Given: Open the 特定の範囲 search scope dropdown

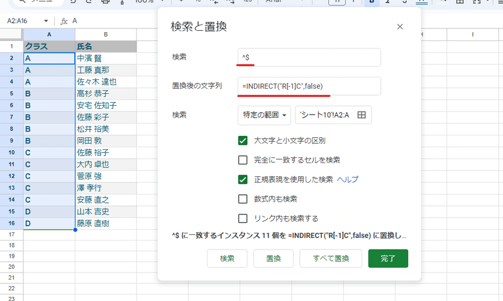Looking at the screenshot, I should coord(264,115).
